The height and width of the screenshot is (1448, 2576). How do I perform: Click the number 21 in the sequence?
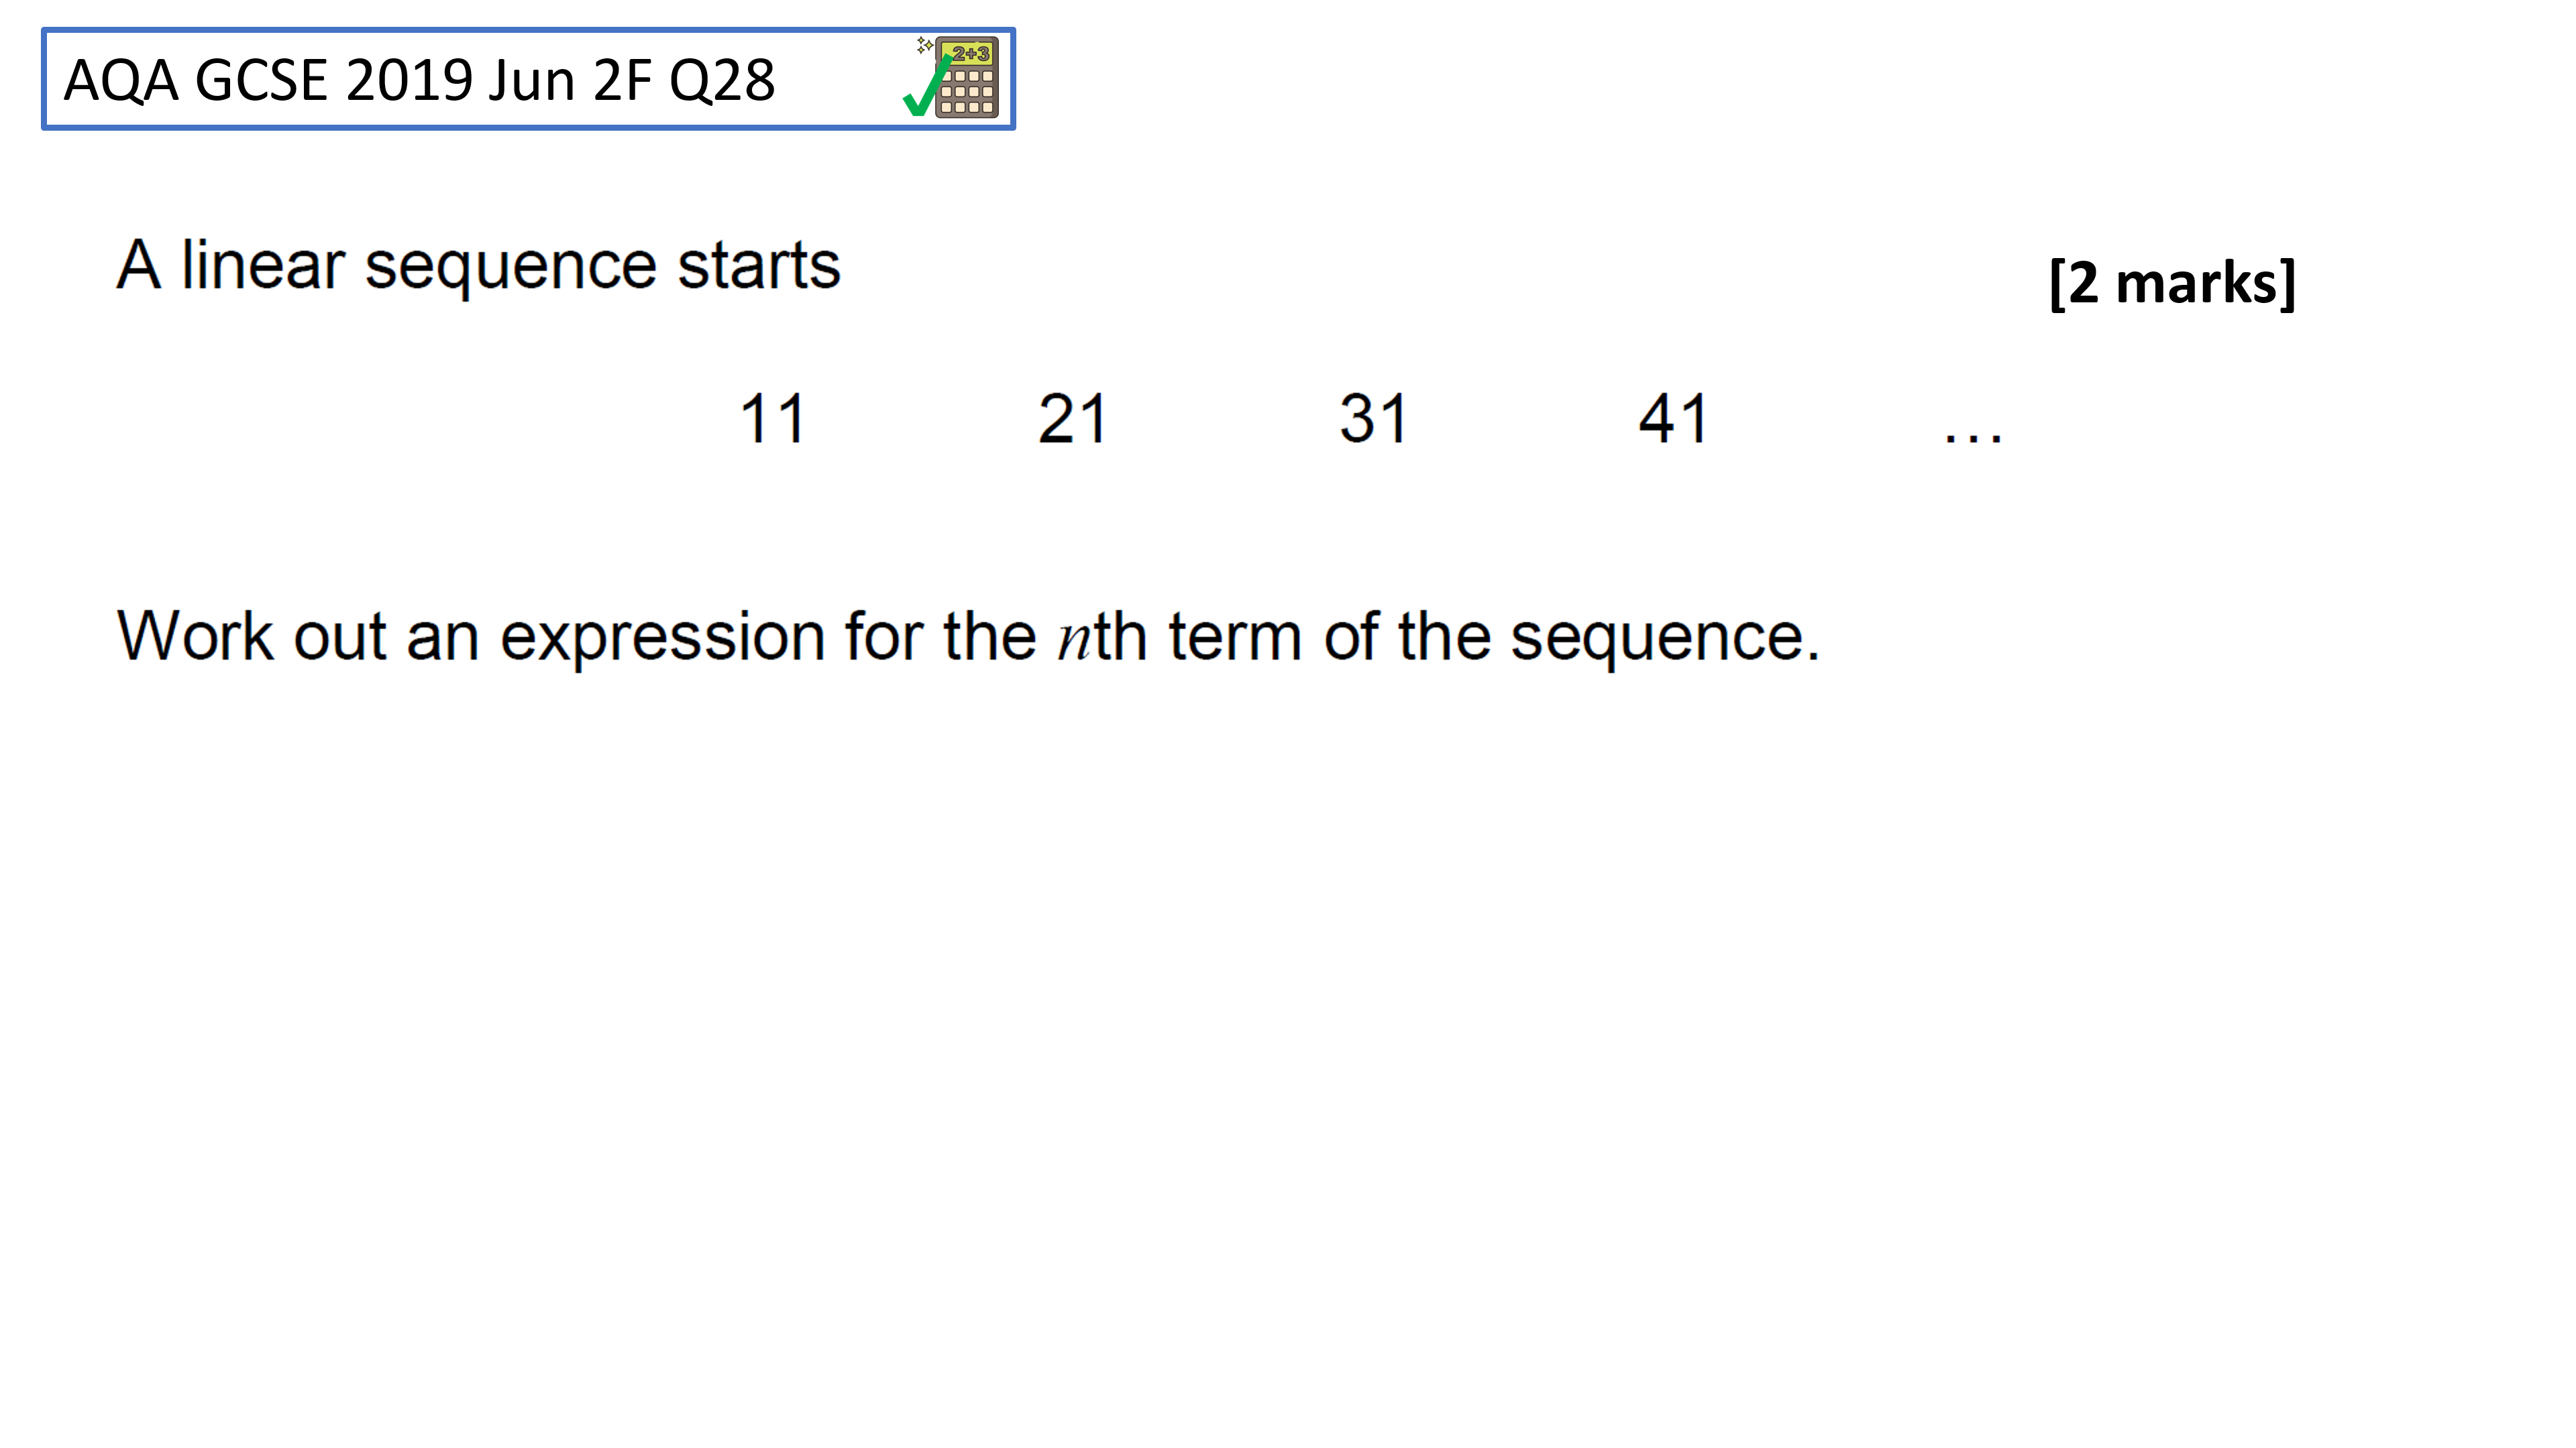(1072, 419)
